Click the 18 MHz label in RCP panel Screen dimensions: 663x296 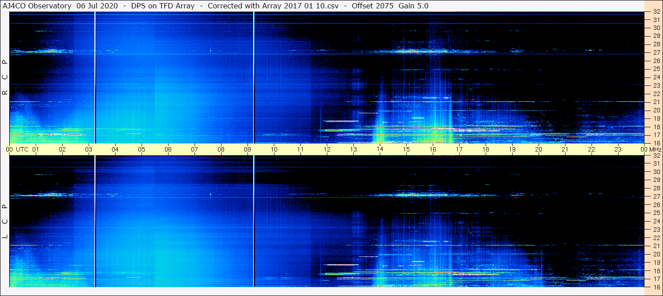(x=656, y=127)
